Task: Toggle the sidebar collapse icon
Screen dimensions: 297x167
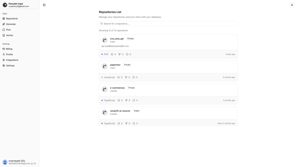Action: pos(44,5)
